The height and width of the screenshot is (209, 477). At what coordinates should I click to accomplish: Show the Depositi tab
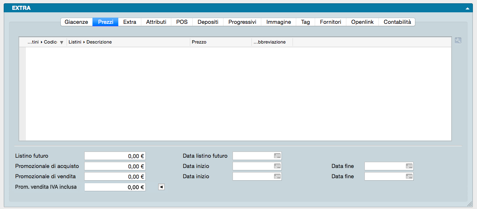point(208,22)
